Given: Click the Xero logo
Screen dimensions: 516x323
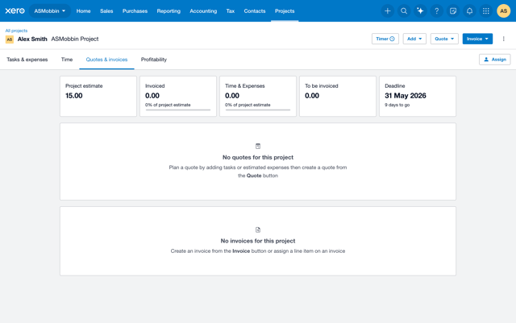Looking at the screenshot, I should point(15,10).
